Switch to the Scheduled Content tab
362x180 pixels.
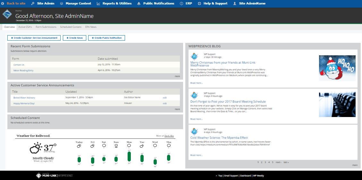[71, 27]
